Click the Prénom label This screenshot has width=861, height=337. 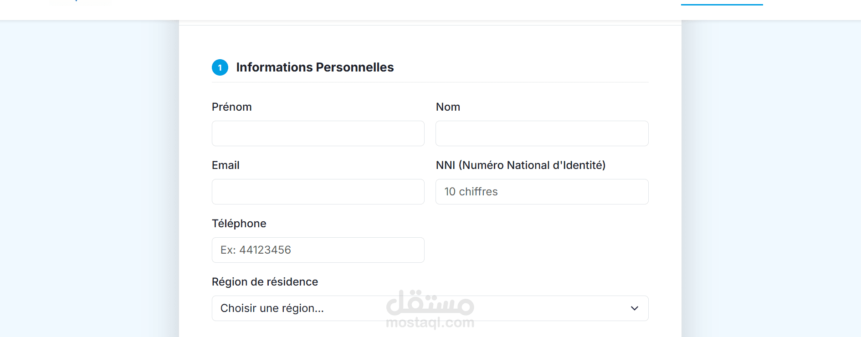231,107
